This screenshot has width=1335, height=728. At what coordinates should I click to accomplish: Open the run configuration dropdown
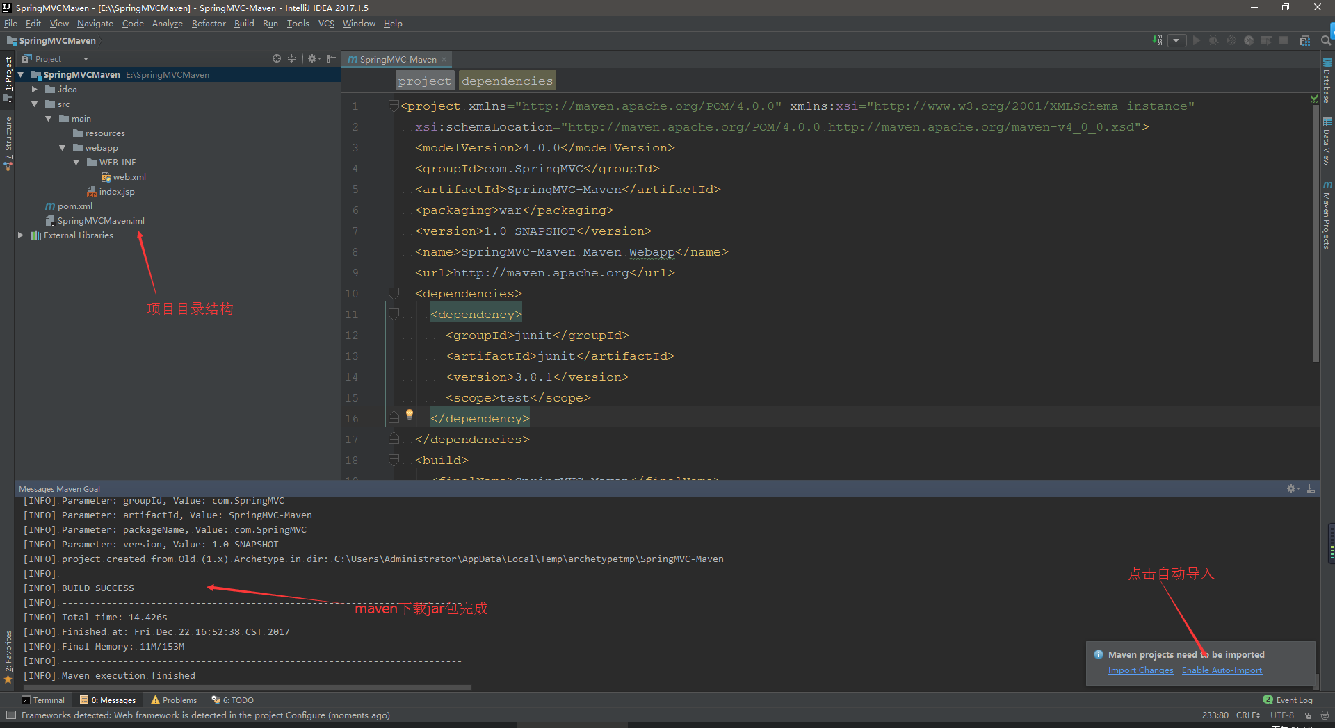point(1176,40)
